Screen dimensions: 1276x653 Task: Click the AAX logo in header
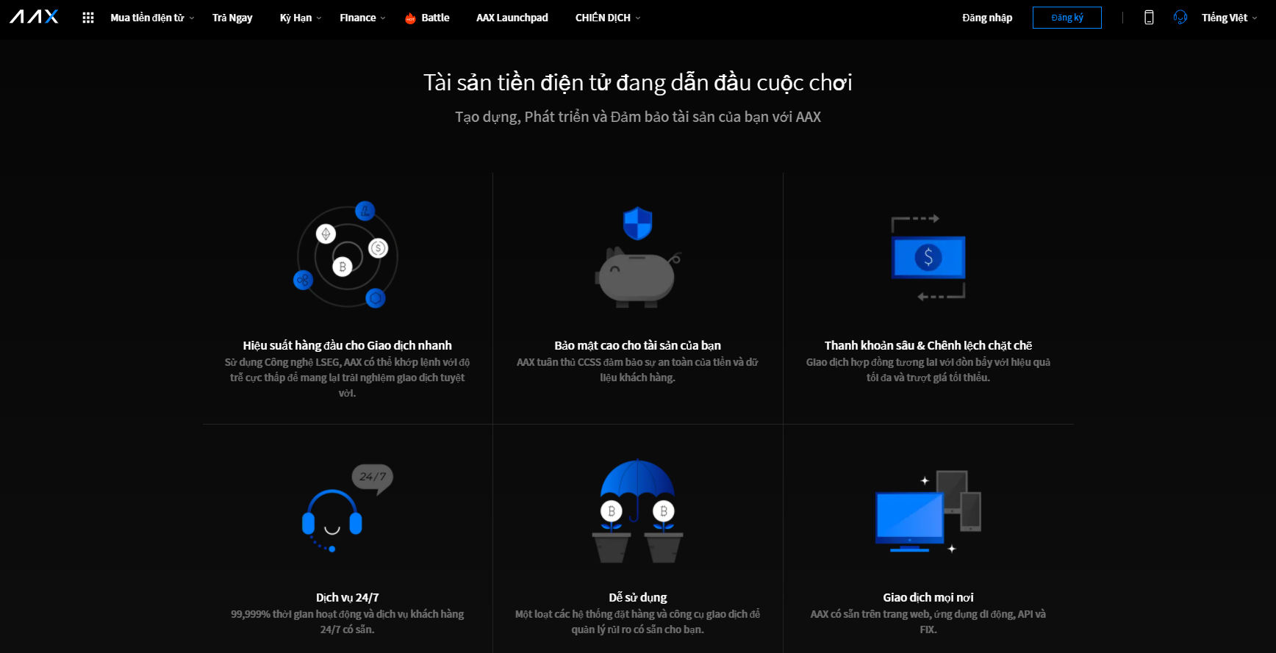[x=34, y=17]
